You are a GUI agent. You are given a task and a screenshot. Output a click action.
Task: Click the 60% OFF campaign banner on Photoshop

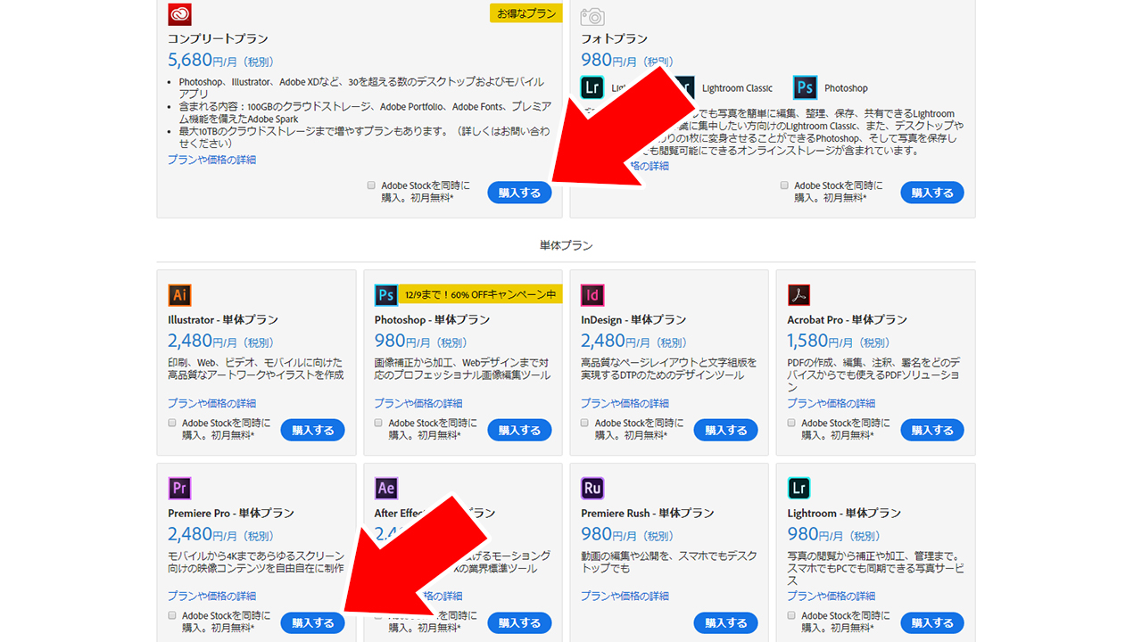point(482,294)
